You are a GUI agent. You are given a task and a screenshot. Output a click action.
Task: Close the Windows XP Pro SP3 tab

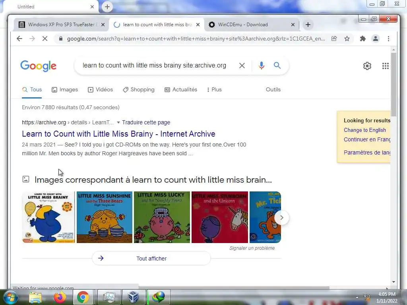[x=103, y=25]
